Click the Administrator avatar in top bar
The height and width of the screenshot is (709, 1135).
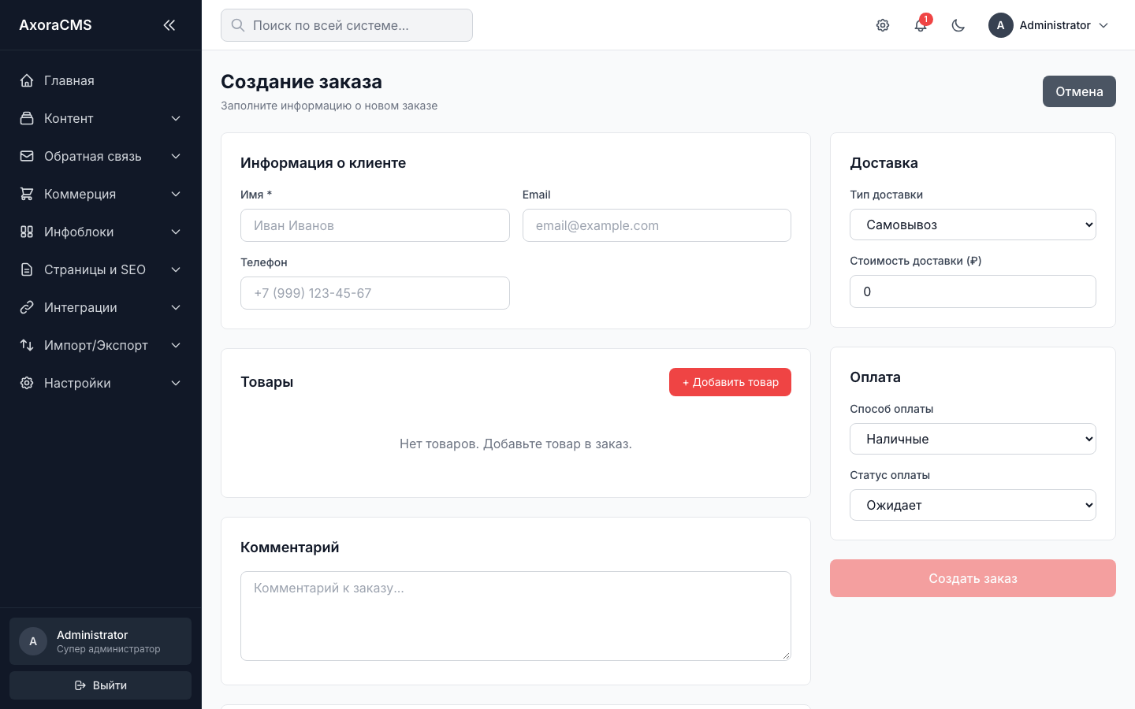(1001, 25)
